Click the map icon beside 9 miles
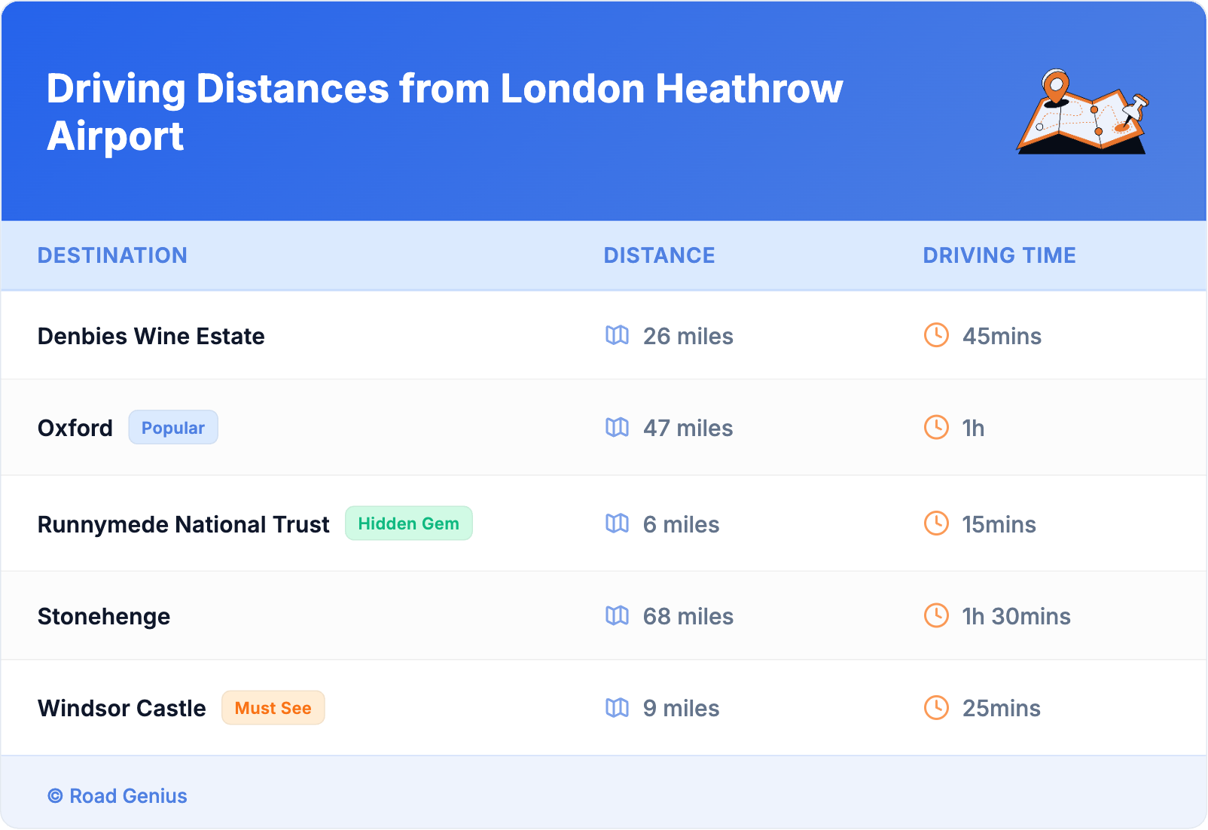Screen dimensions: 1208x830 click(x=617, y=707)
